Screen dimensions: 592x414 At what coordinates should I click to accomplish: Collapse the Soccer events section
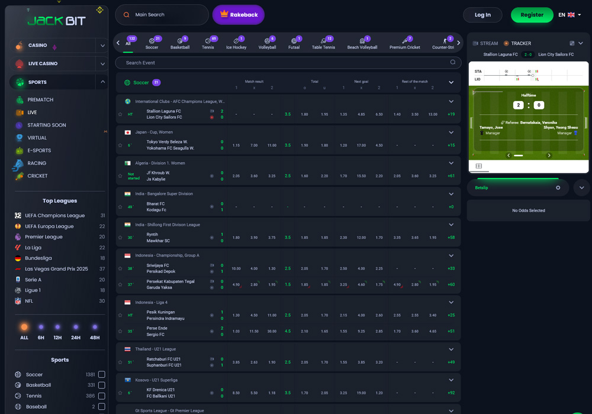(x=451, y=83)
